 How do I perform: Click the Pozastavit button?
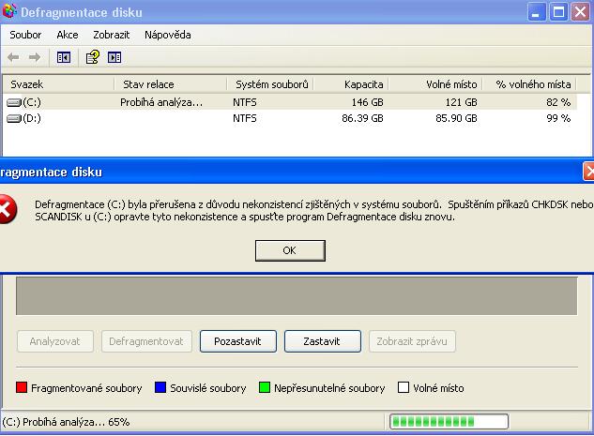[238, 341]
